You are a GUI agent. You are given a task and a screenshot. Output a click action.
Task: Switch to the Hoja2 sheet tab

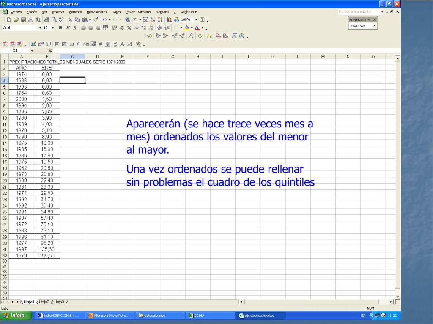click(x=44, y=302)
